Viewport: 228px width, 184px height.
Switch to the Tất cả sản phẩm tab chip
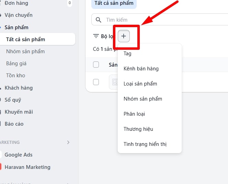(114, 4)
